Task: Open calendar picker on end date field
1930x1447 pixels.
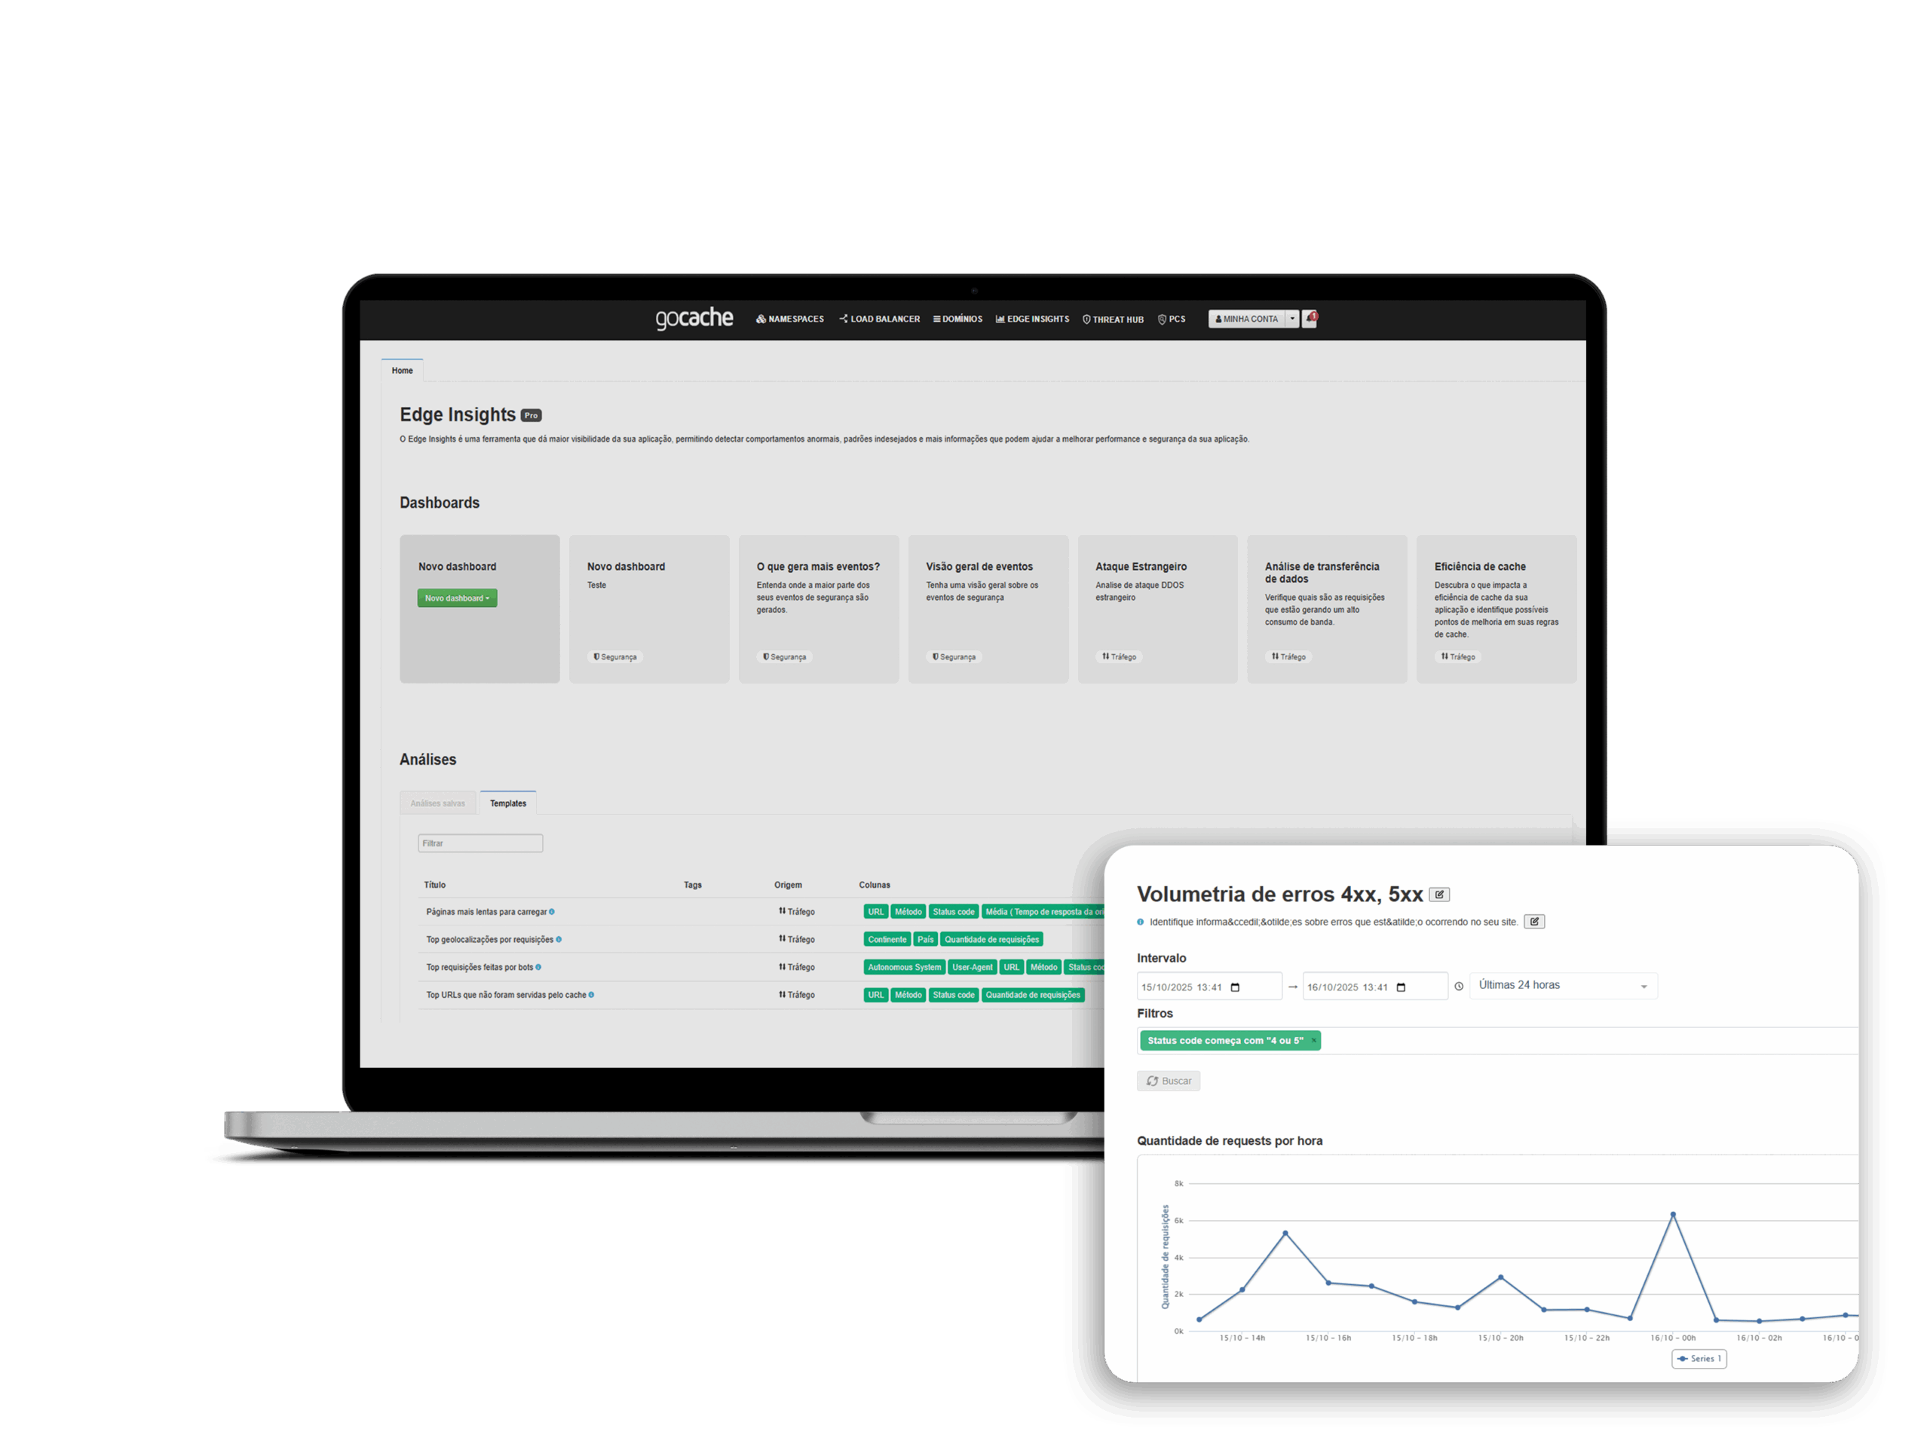Action: click(1401, 987)
